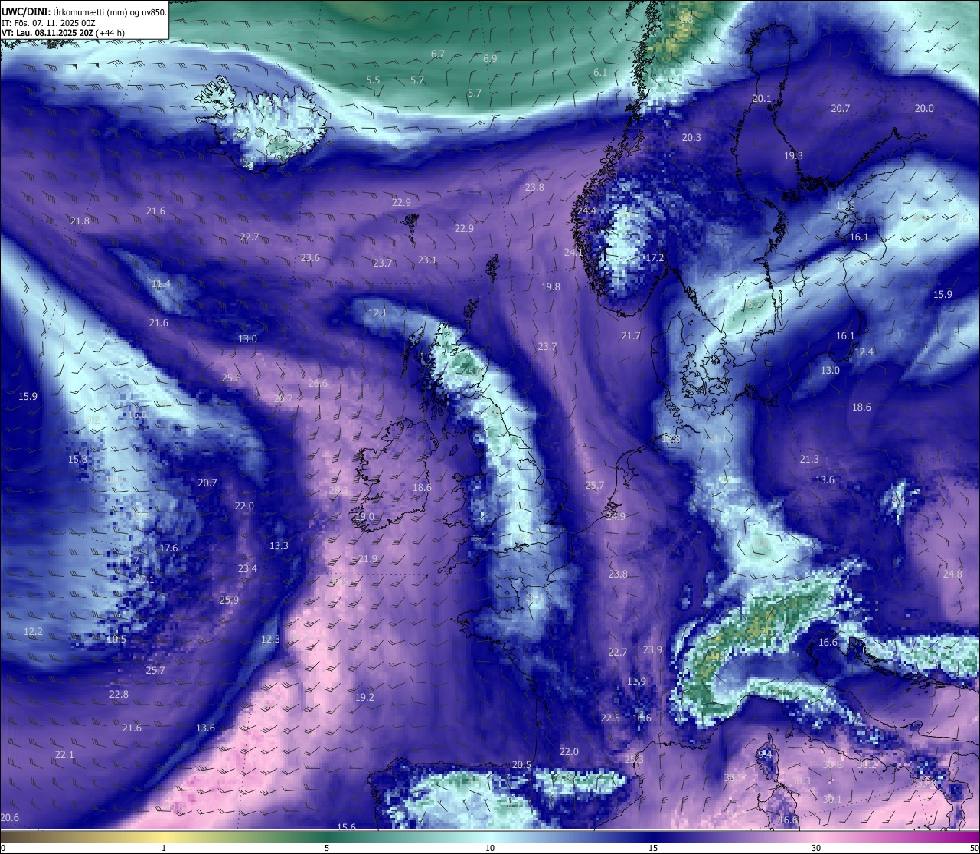Click the '6.9' value label
The width and height of the screenshot is (980, 854).
[490, 59]
